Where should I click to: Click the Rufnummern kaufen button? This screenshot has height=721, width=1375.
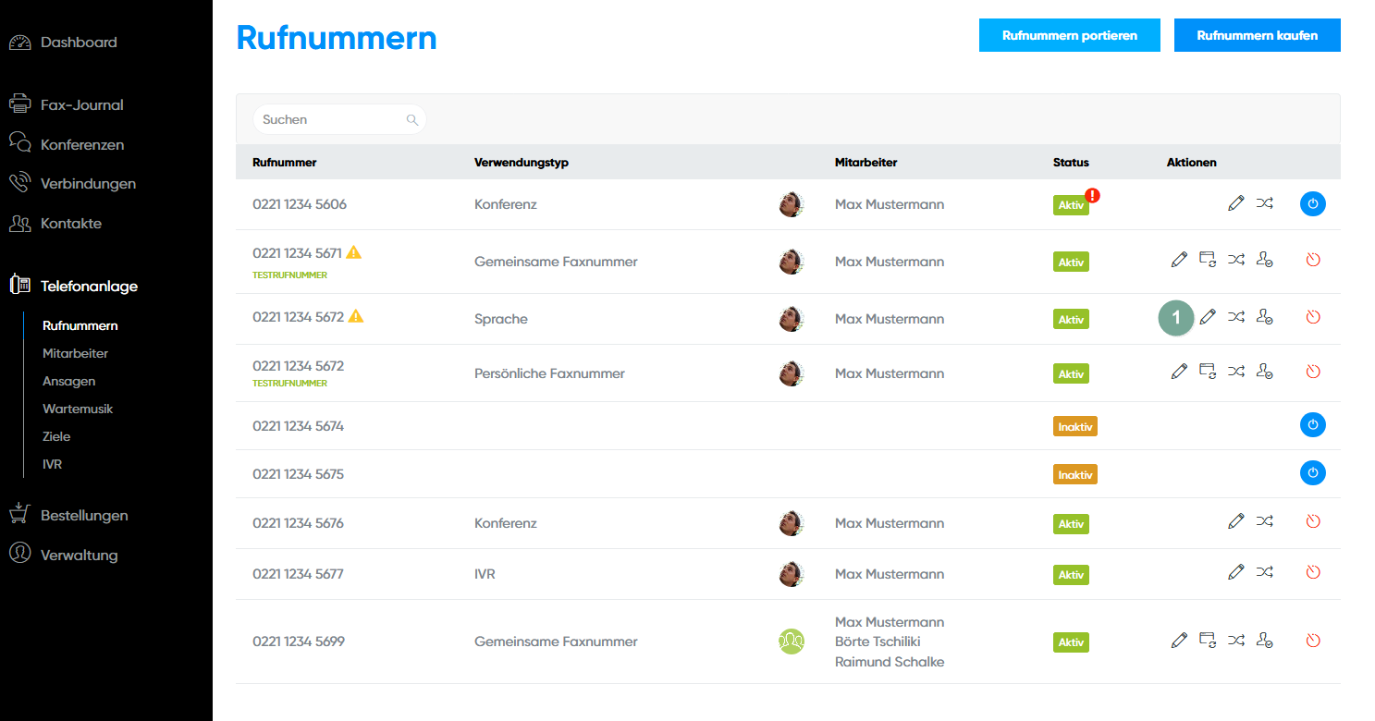click(1257, 35)
